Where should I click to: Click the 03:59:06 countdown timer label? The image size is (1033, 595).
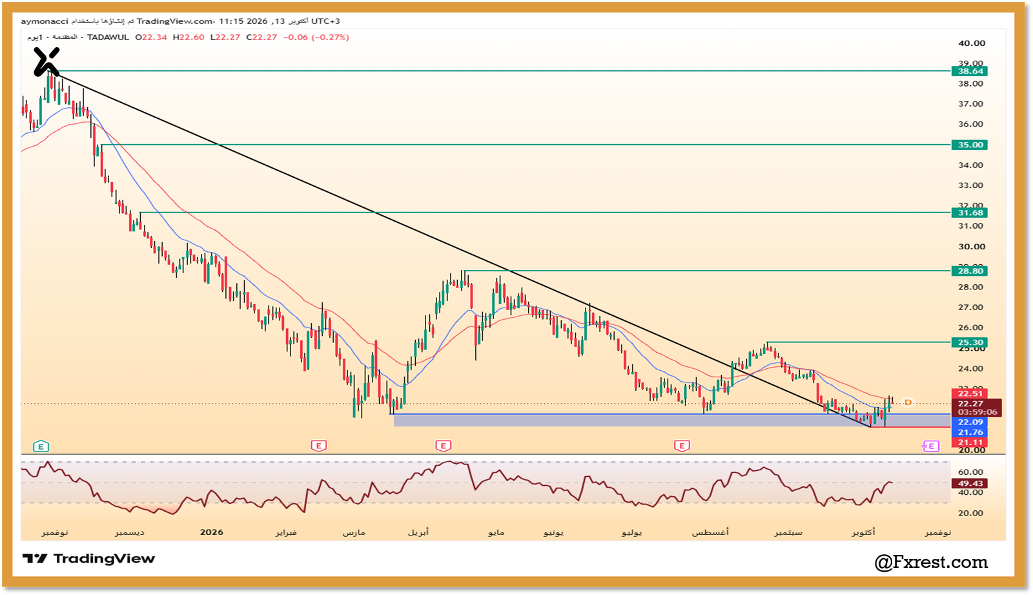click(977, 412)
